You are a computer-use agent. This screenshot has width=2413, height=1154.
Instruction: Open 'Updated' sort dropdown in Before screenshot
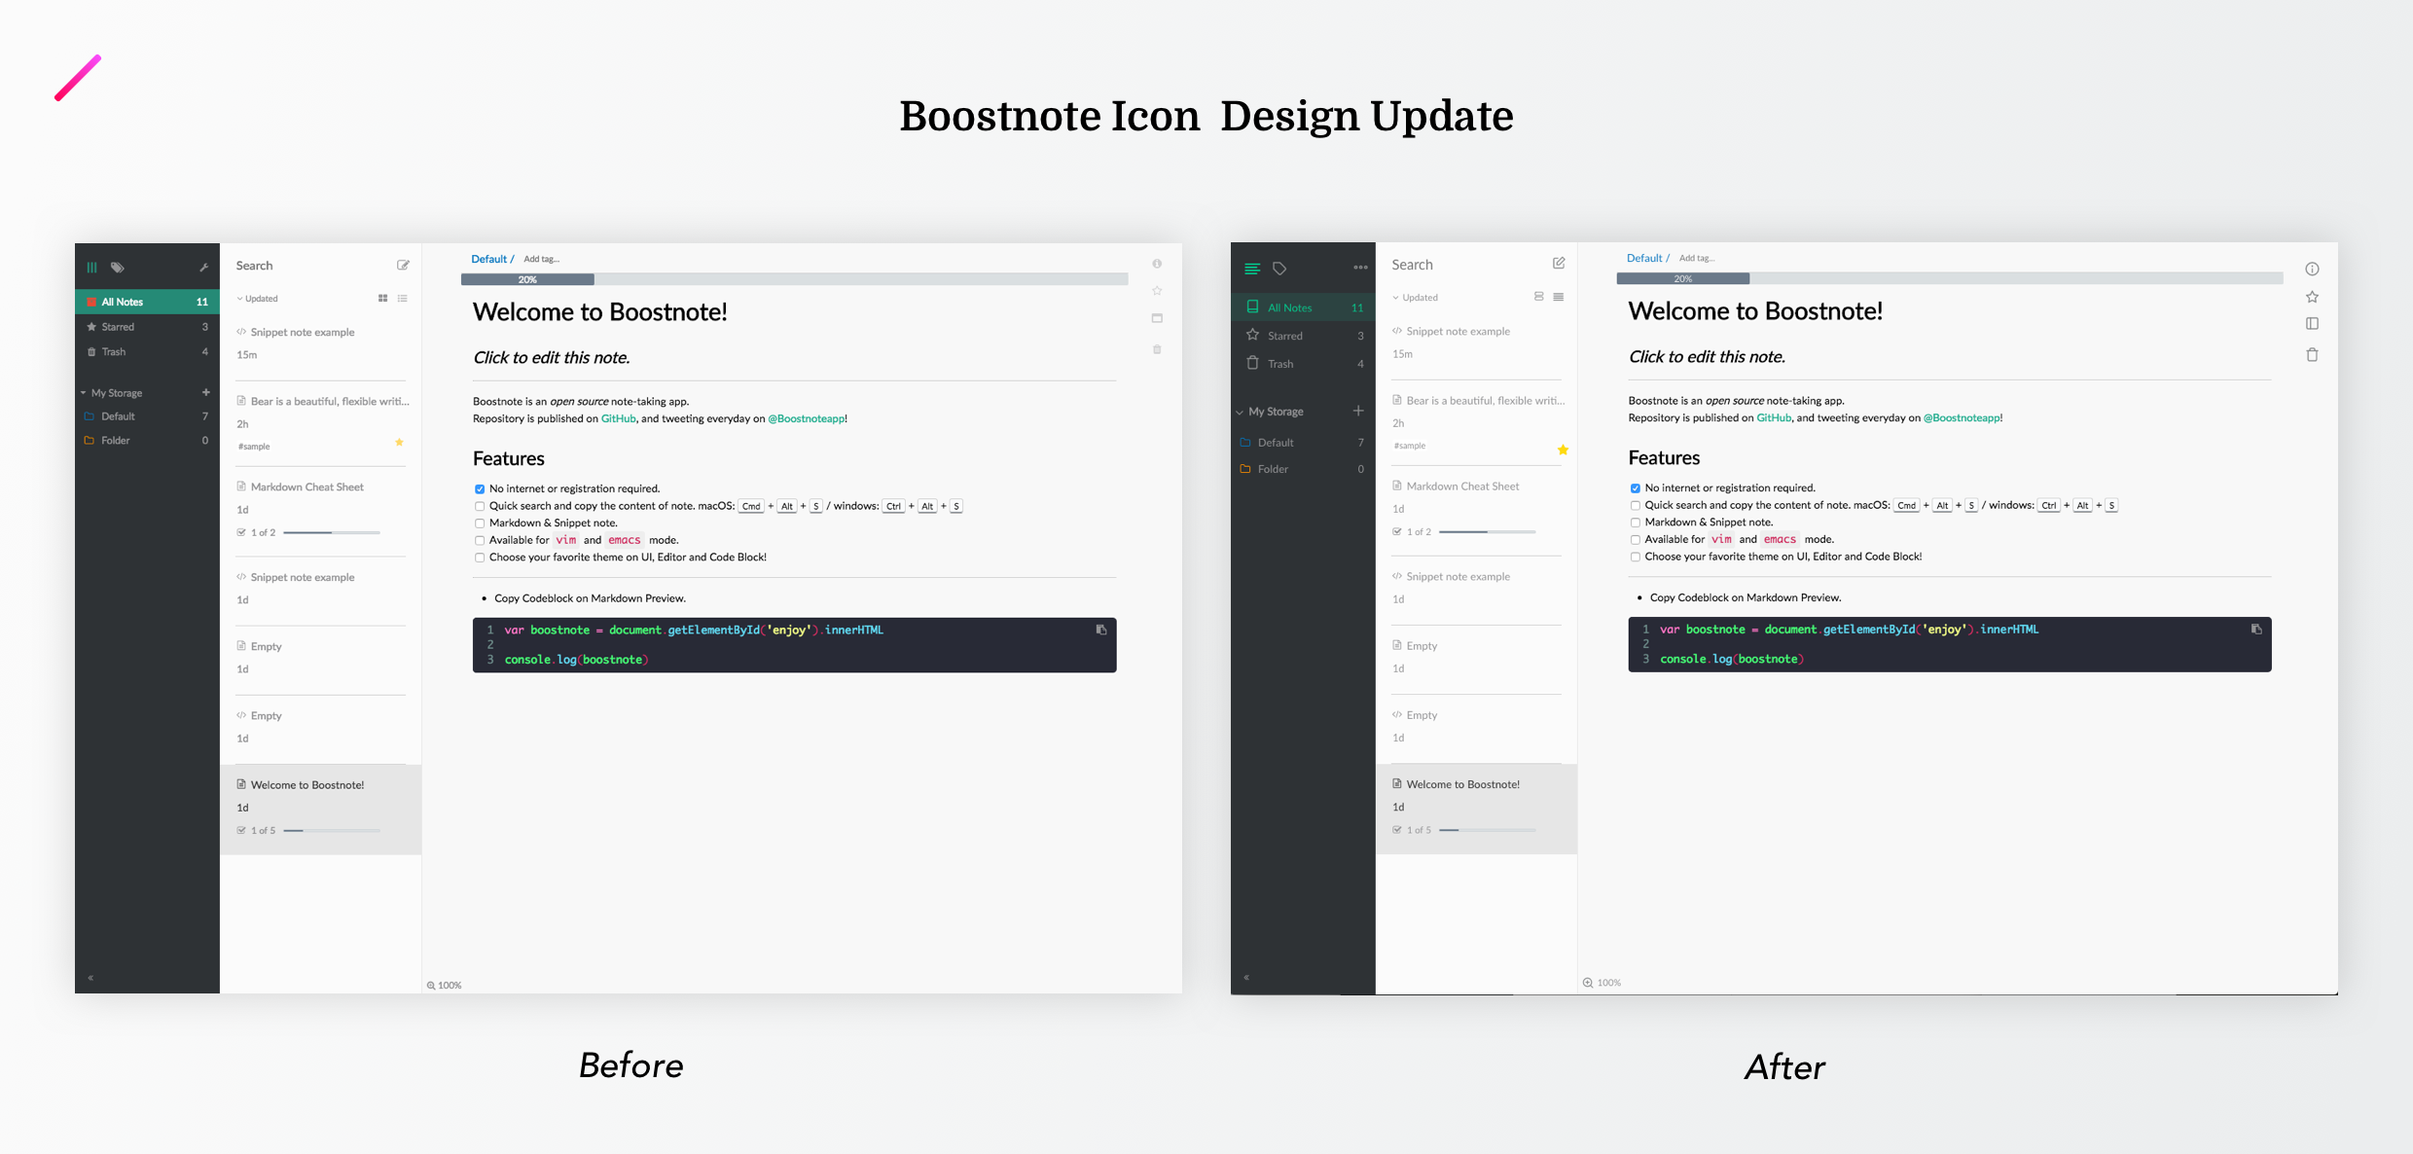(258, 299)
